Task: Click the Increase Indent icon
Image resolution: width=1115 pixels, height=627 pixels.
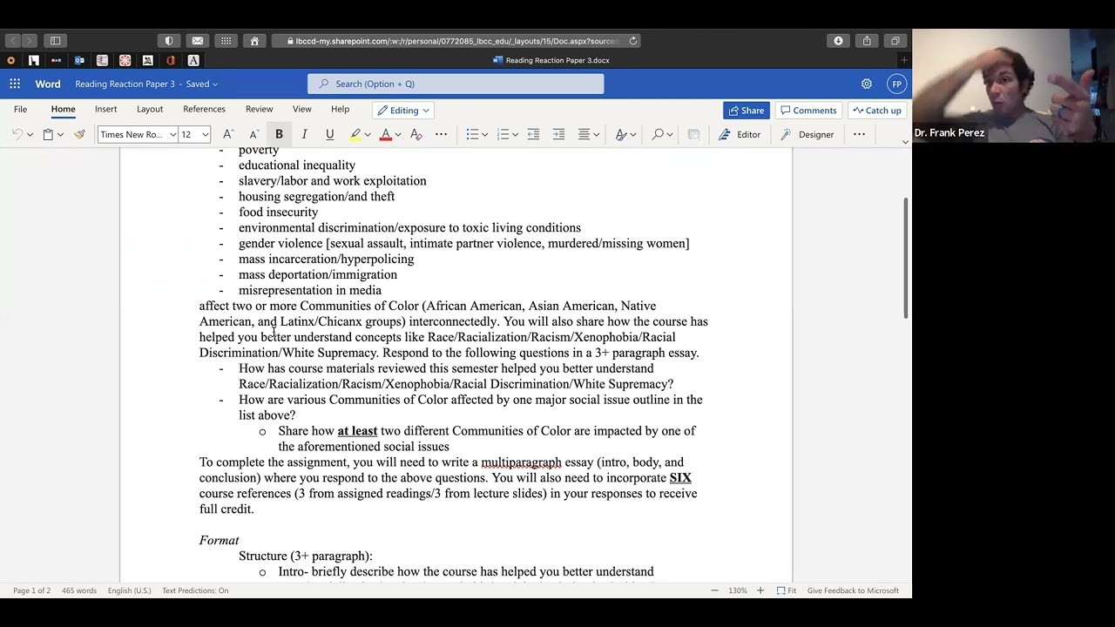Action: (x=558, y=134)
